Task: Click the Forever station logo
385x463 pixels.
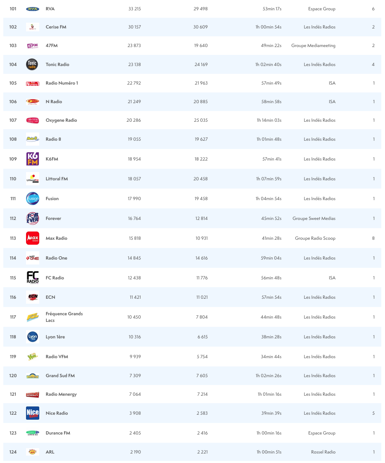Action: coord(33,218)
